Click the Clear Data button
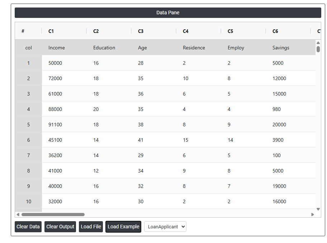The image size is (327, 243). pos(28,227)
